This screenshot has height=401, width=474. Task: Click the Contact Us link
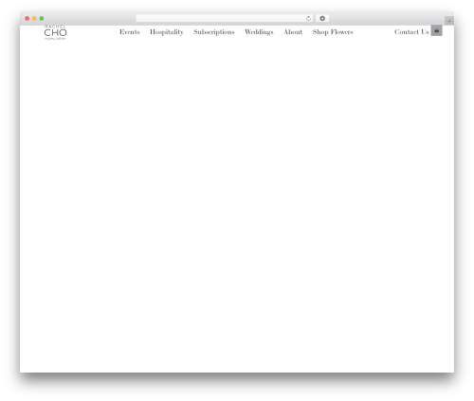(411, 32)
